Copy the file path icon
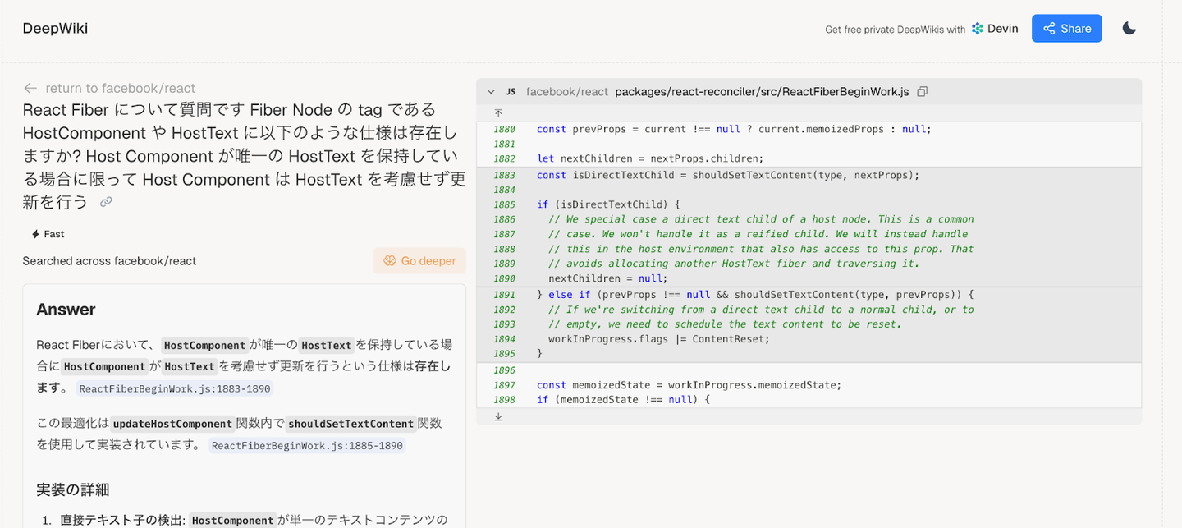The image size is (1182, 528). 922,92
